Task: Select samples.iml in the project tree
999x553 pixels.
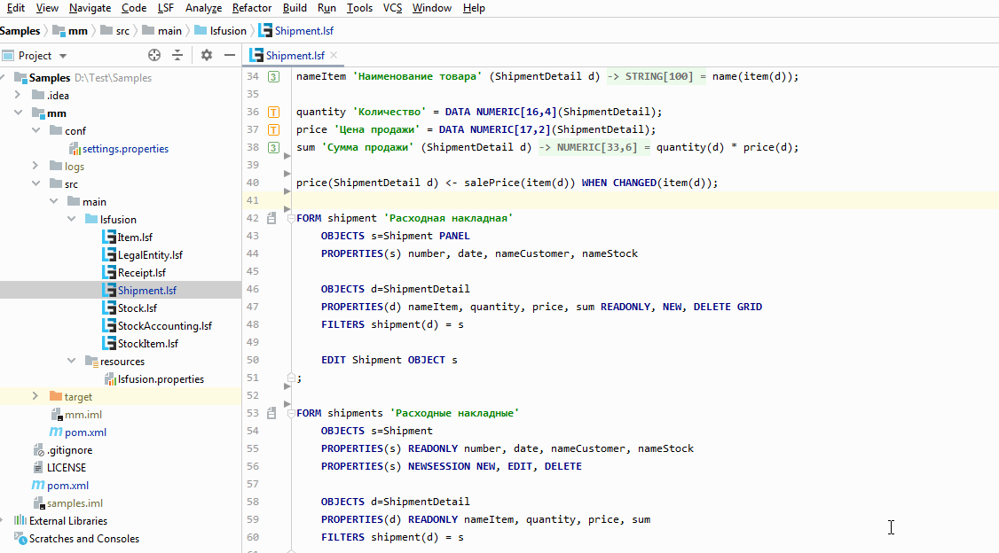Action: click(75, 502)
